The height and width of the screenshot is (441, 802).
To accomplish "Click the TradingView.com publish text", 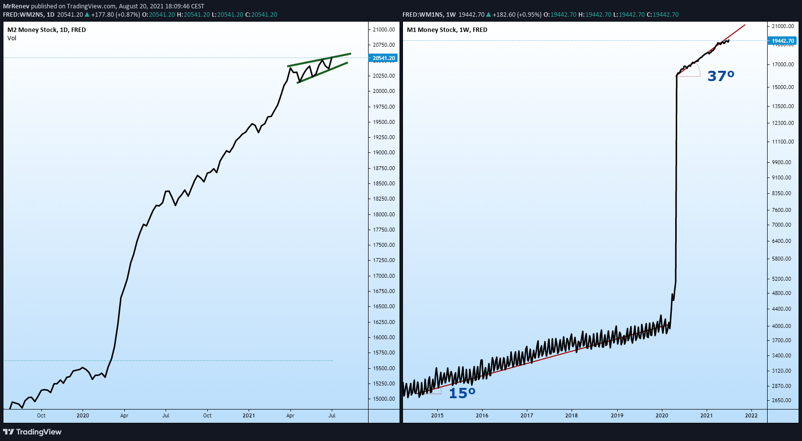I will click(91, 6).
